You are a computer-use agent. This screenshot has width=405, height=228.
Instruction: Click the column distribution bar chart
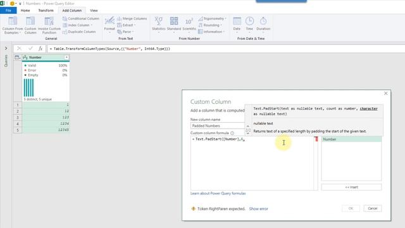pos(28,88)
